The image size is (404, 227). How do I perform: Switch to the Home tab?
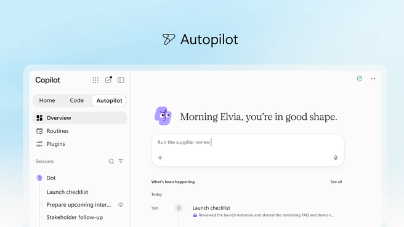(x=47, y=100)
